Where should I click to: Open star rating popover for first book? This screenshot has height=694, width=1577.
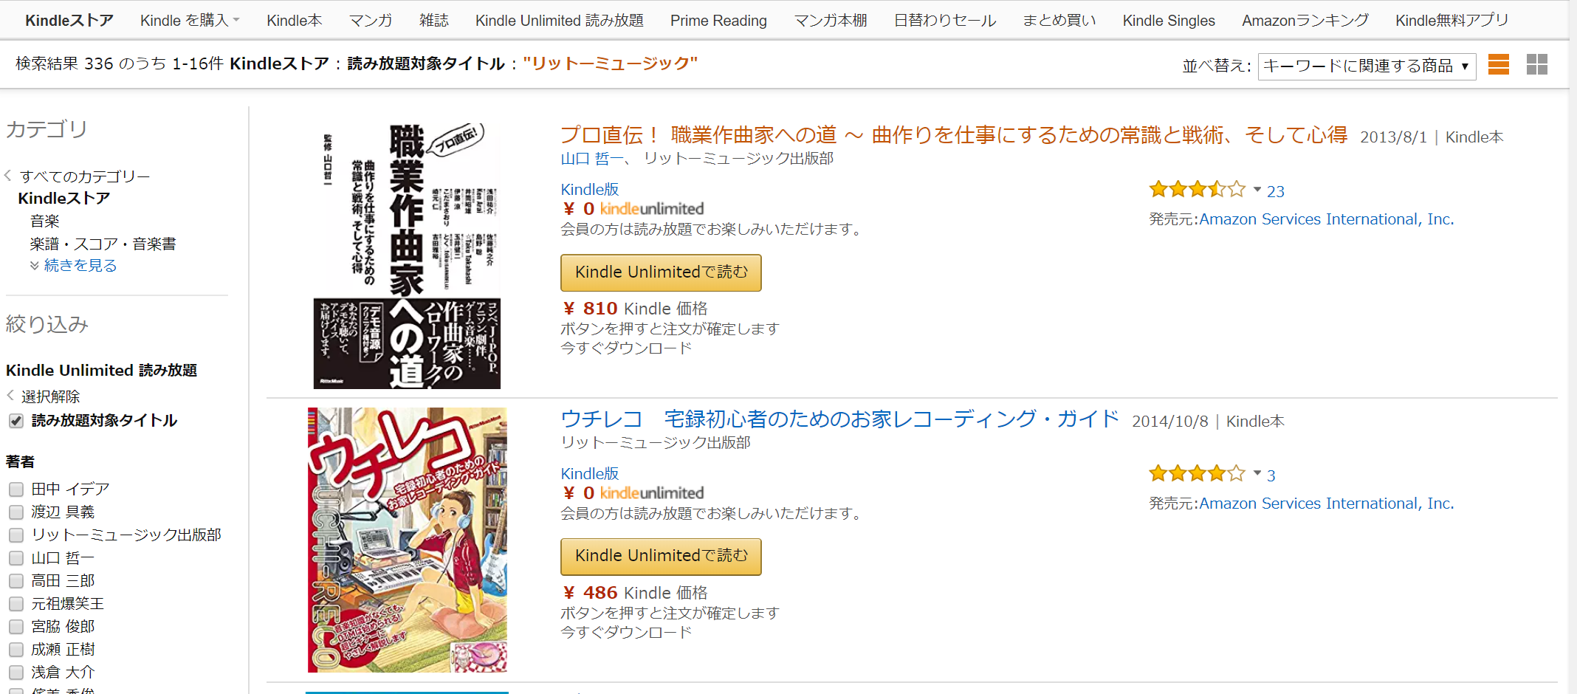coord(1257,190)
